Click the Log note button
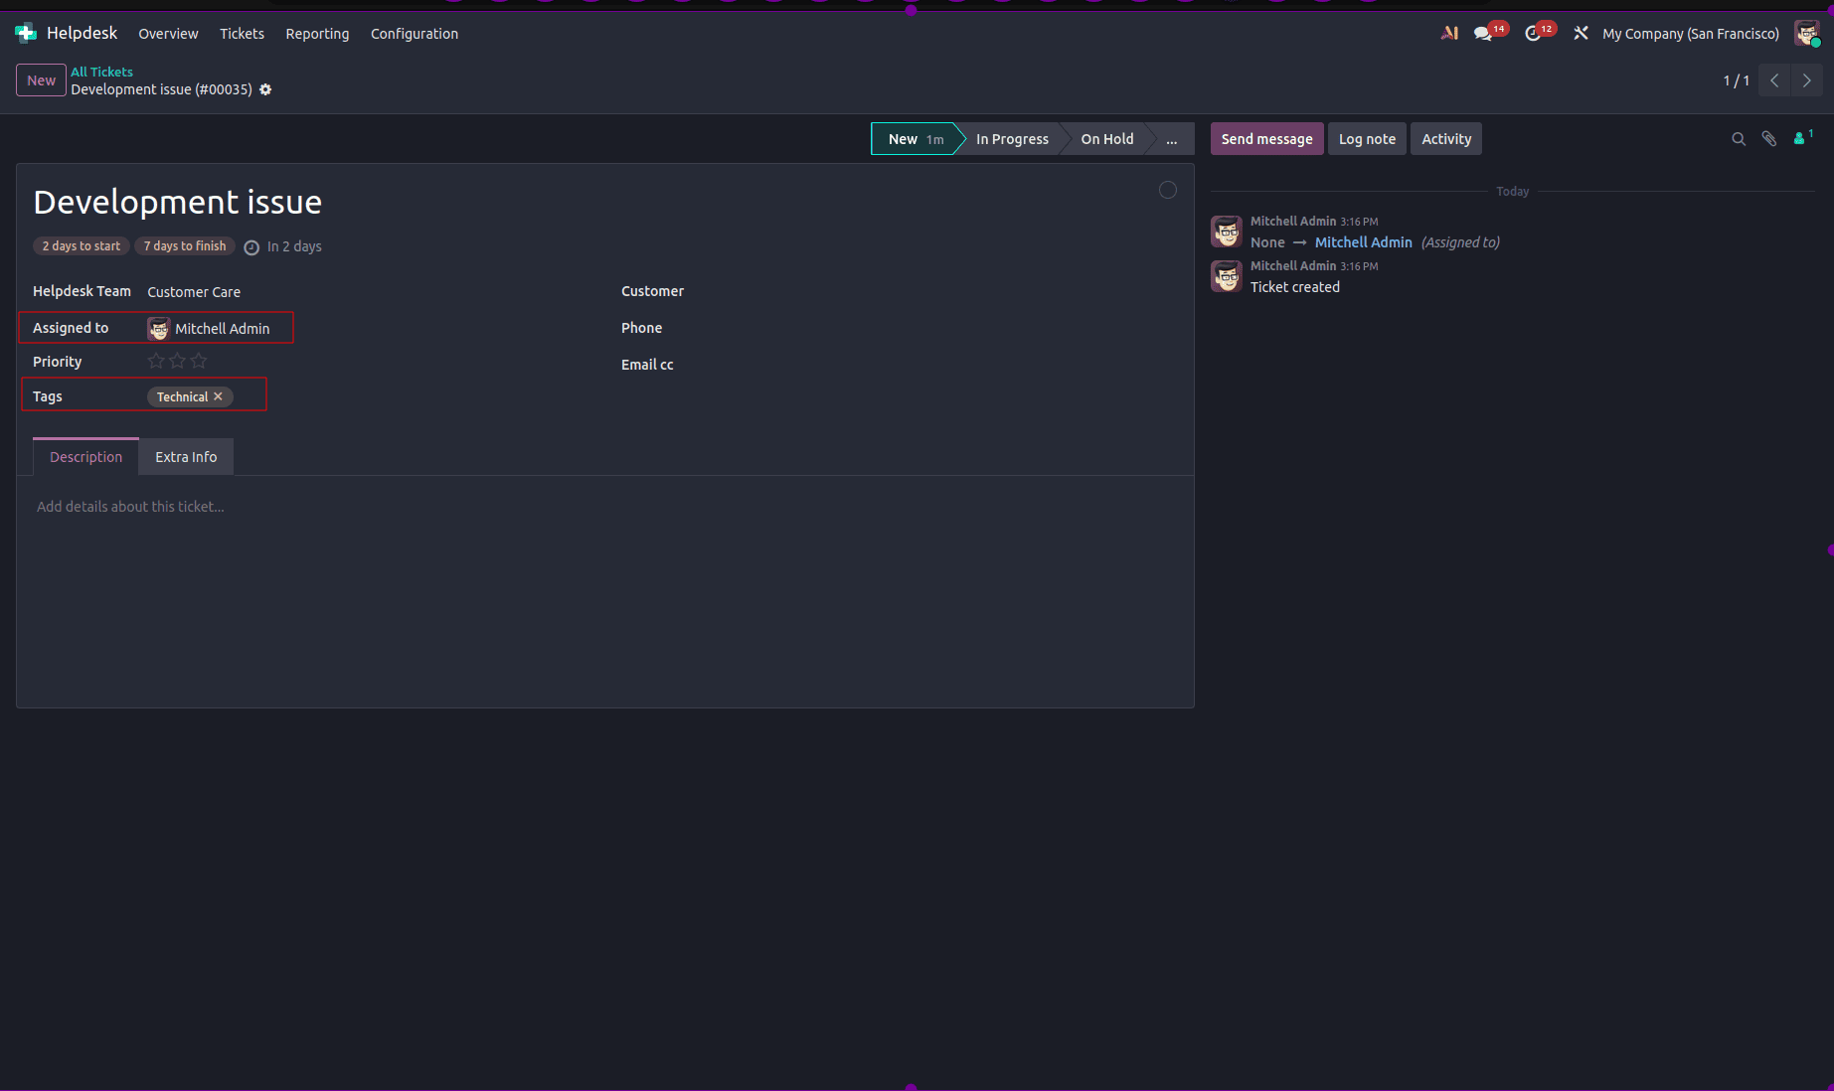This screenshot has width=1834, height=1091. tap(1367, 139)
